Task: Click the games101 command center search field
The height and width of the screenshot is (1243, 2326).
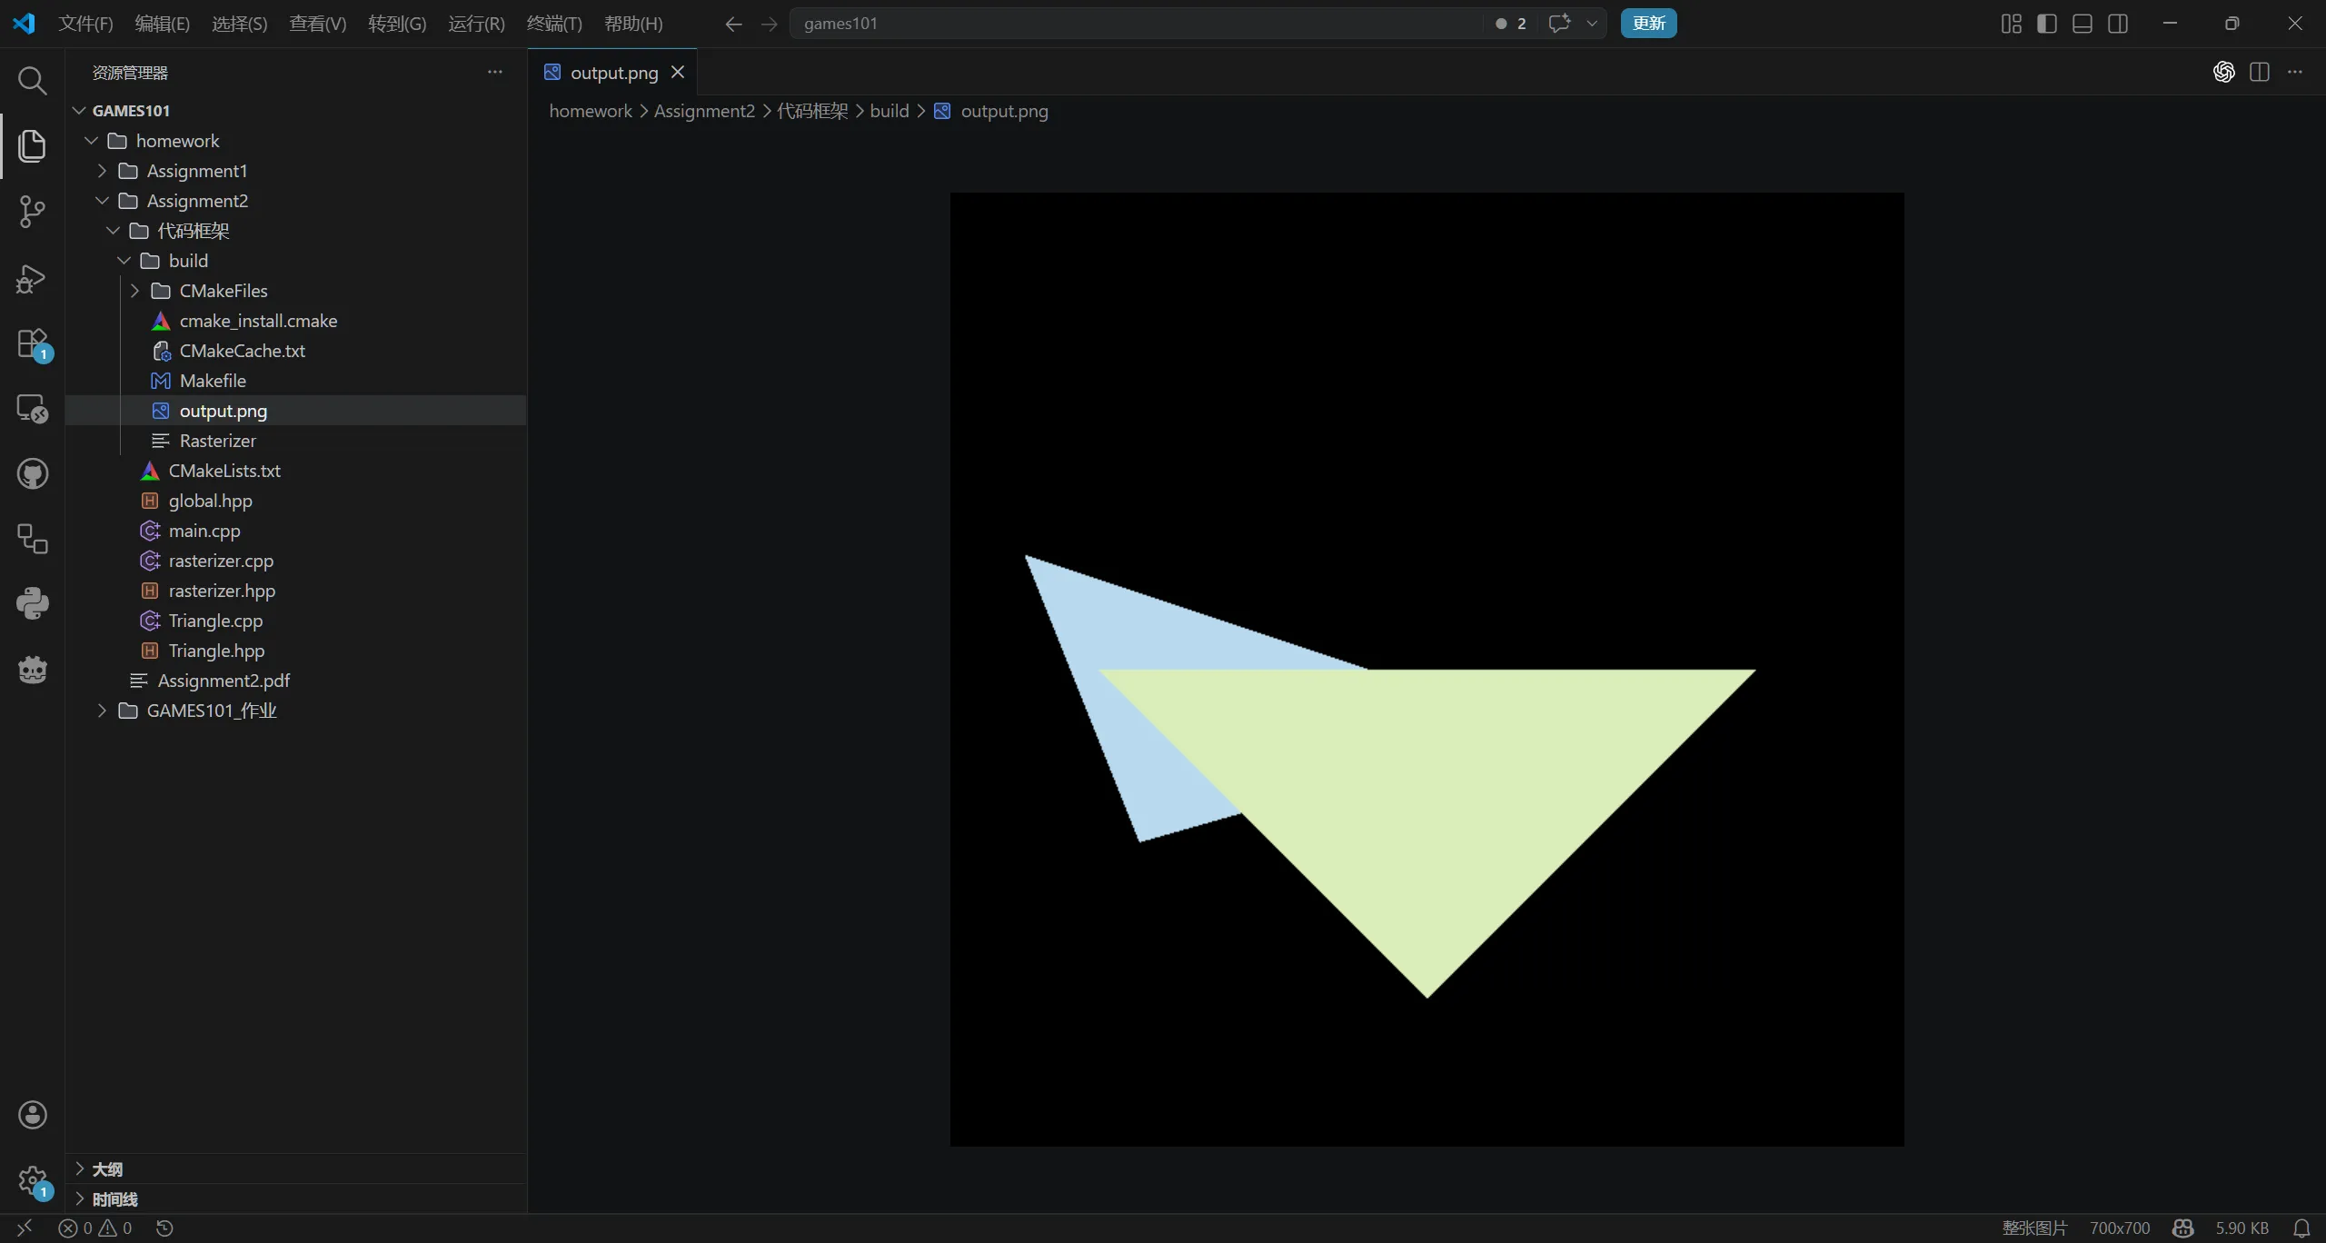Action: pos(1136,24)
